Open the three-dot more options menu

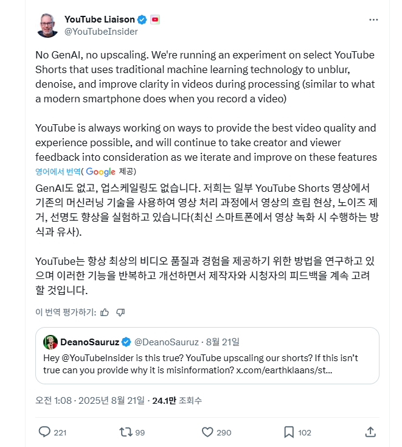click(373, 19)
